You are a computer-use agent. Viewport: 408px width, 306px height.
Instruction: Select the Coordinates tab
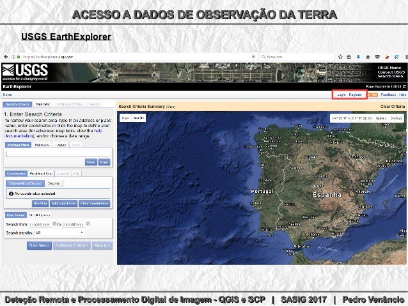(16, 173)
